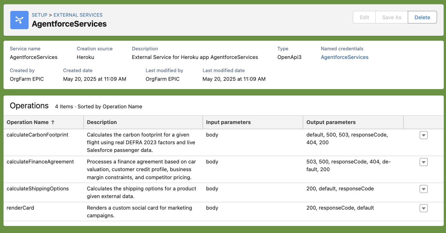Screen dimensions: 446x233
Task: Click the Save As button
Action: coord(392,17)
